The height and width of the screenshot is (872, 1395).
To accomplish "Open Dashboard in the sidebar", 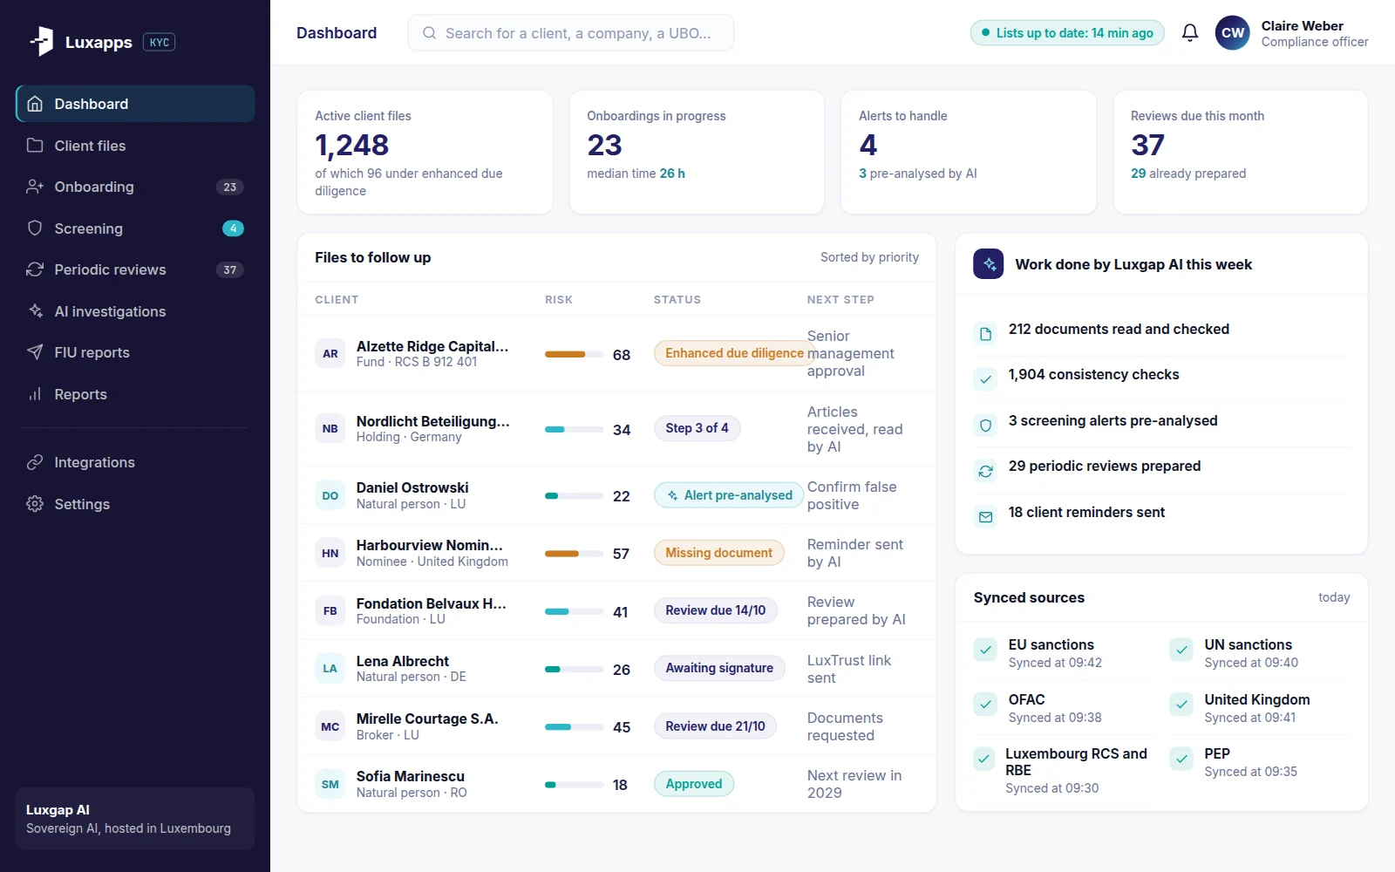I will click(x=135, y=104).
